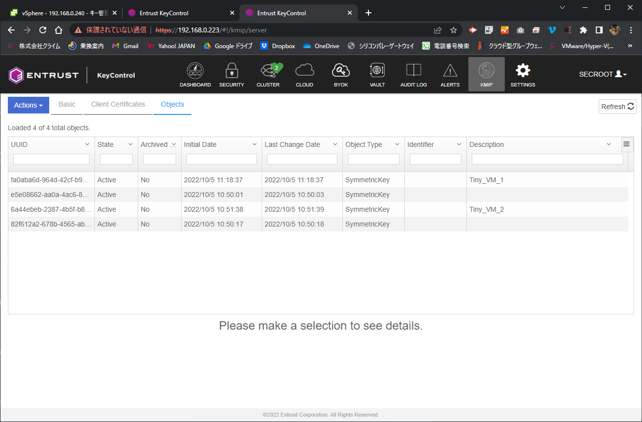Focus the UUID filter field
Image resolution: width=642 pixels, height=422 pixels.
(51, 159)
